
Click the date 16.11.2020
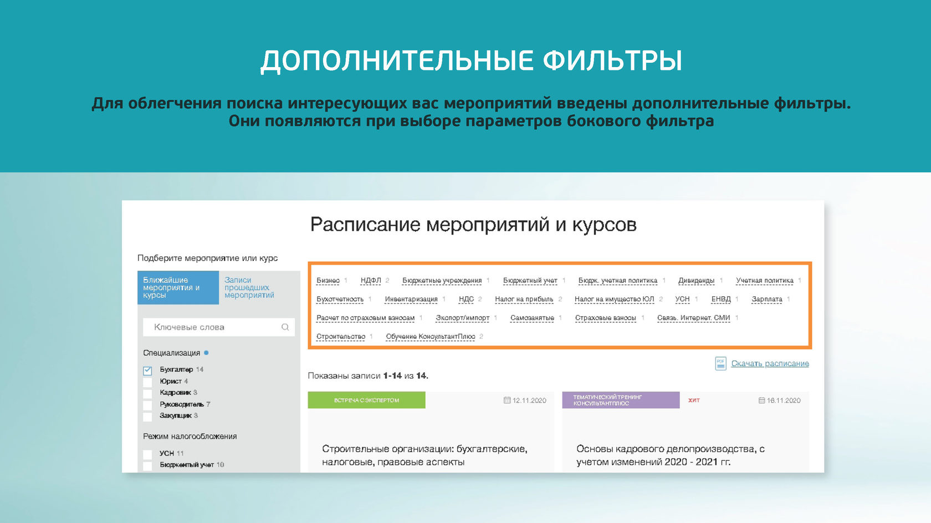point(784,400)
